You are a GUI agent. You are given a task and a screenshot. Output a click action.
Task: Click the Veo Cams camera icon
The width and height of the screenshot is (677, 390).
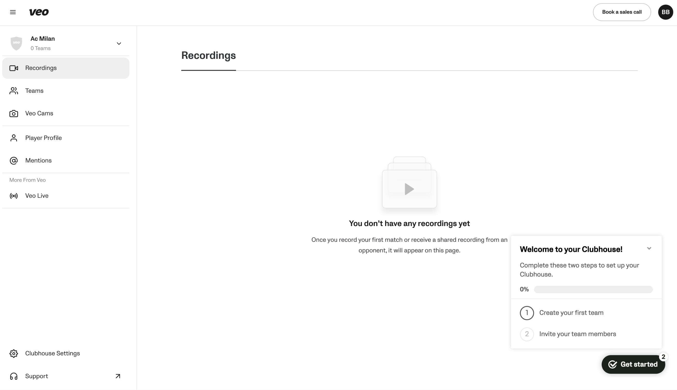tap(14, 114)
